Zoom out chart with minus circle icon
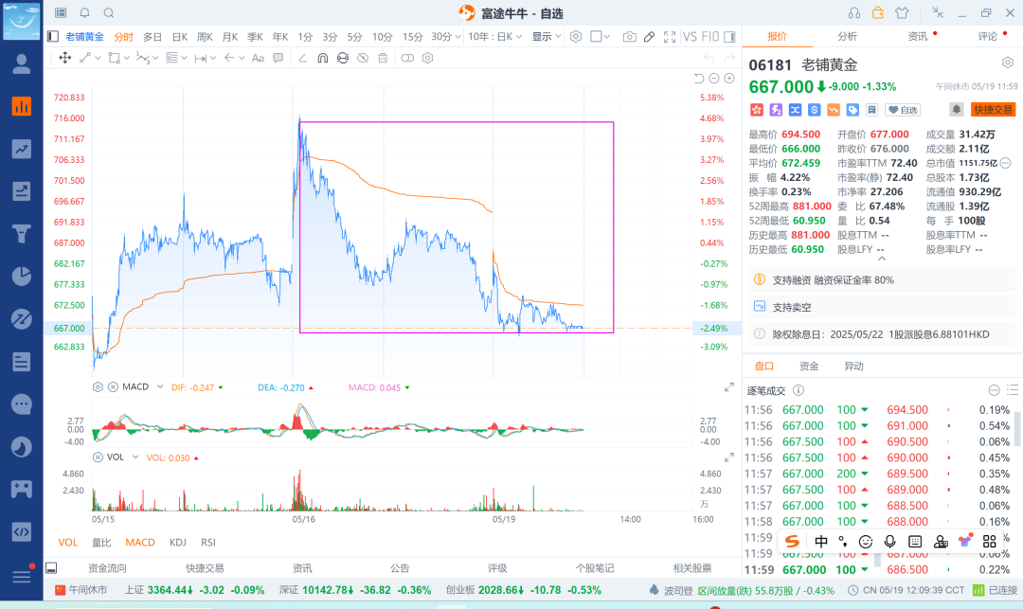 pos(714,79)
